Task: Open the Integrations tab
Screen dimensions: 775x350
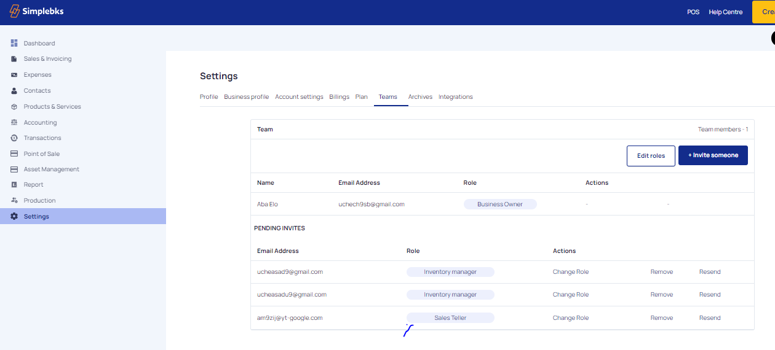Action: (455, 97)
